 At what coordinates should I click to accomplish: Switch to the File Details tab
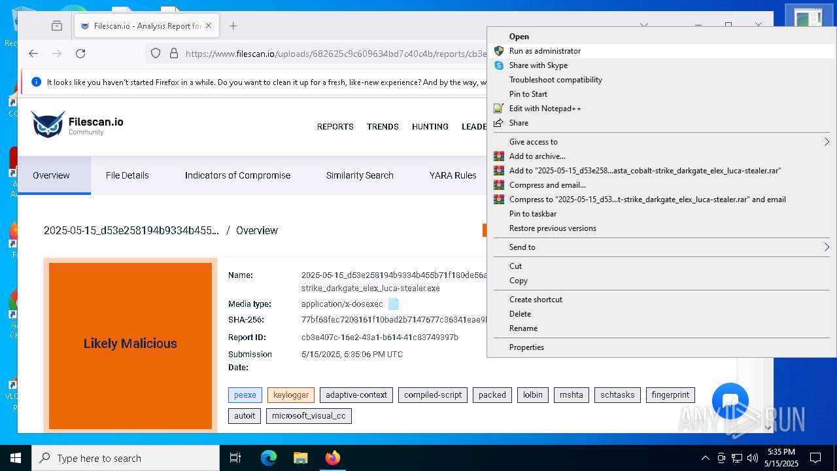pos(128,175)
